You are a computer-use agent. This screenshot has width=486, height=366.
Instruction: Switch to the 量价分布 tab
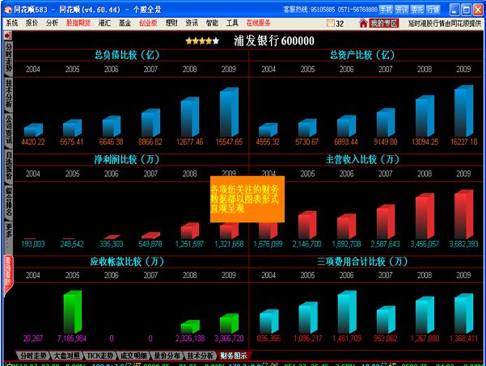pos(167,355)
